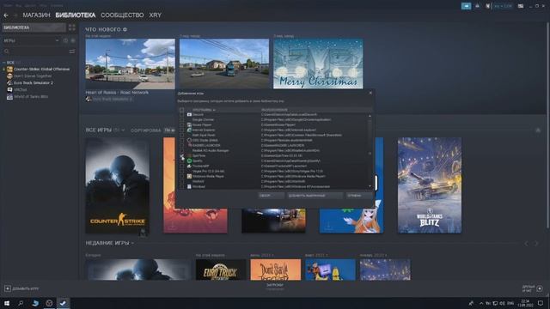Click the Steam taskbar icon
The height and width of the screenshot is (309, 550).
63,303
